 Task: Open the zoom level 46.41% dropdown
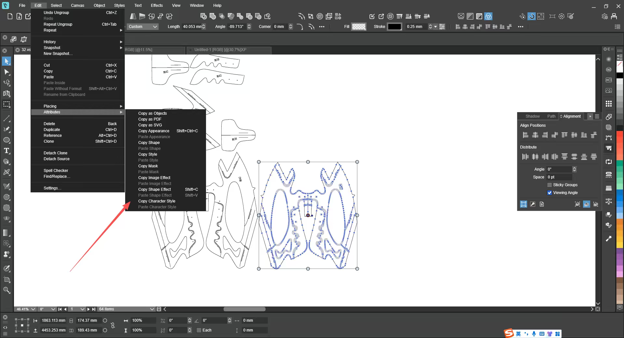33,309
